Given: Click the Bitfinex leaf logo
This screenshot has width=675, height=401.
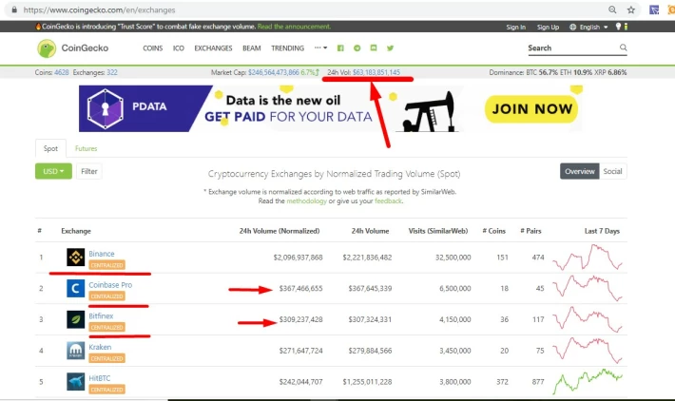Looking at the screenshot, I should coord(76,319).
